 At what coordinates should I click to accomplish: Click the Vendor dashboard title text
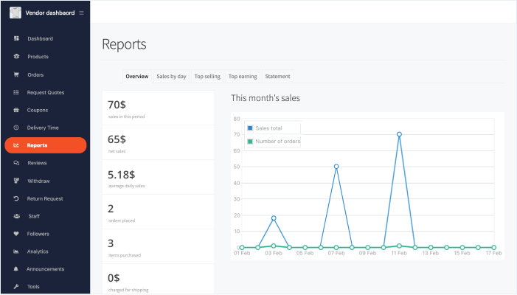click(x=50, y=13)
